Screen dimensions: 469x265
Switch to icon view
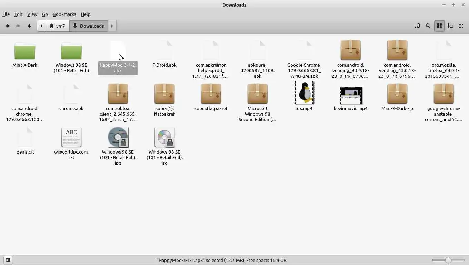tap(439, 26)
